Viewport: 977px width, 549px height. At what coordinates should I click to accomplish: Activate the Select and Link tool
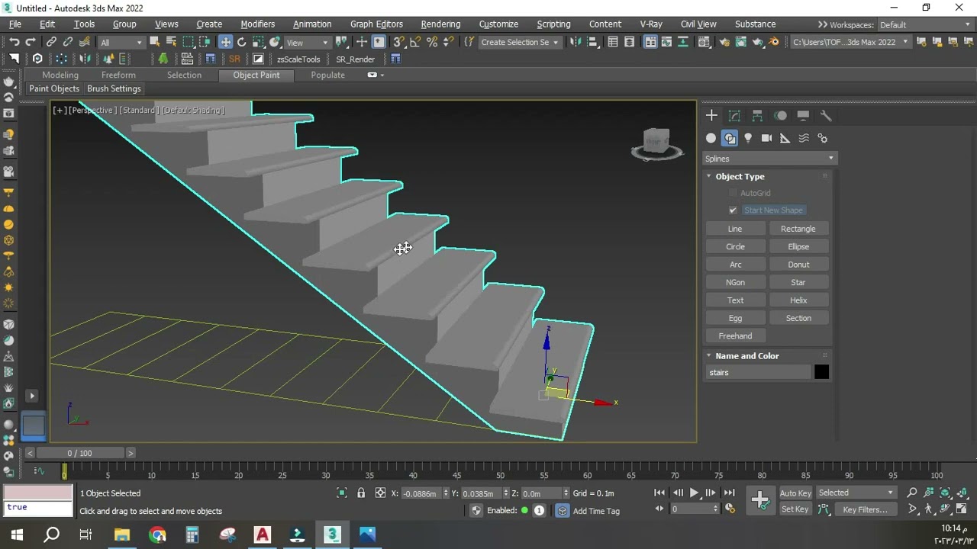pyautogui.click(x=52, y=42)
